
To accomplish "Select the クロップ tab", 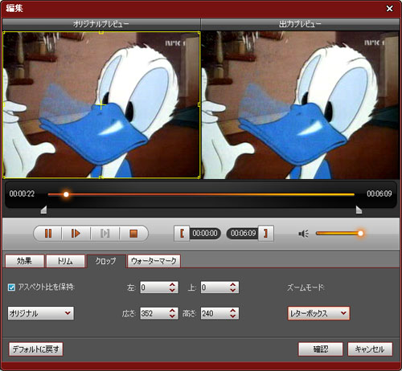I will (x=106, y=261).
